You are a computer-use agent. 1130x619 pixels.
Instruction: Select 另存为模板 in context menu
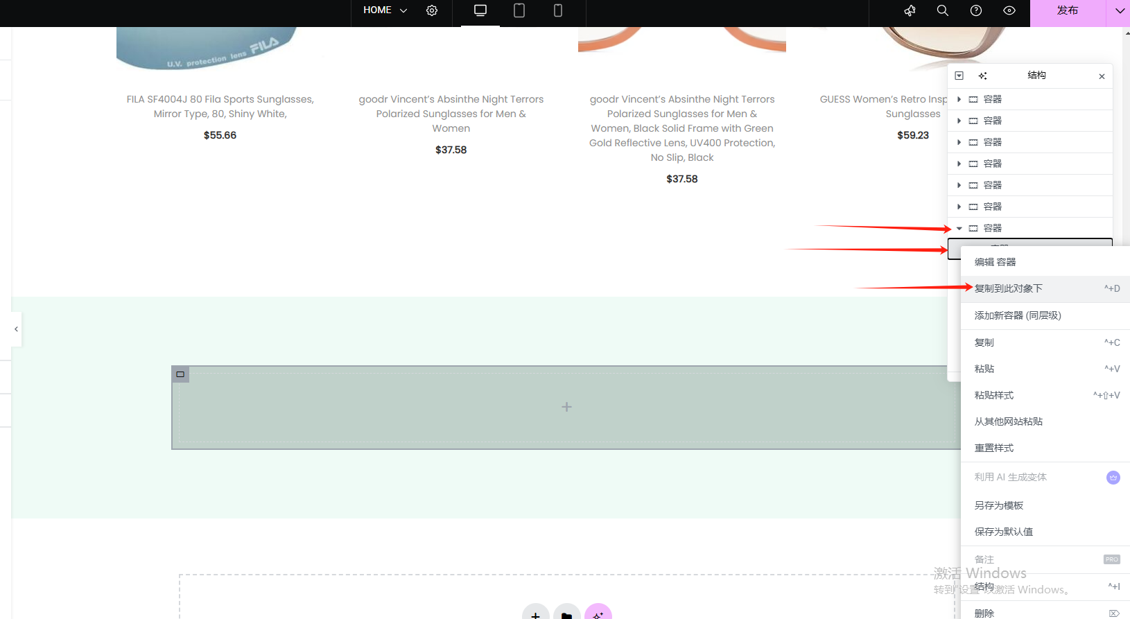(x=999, y=505)
